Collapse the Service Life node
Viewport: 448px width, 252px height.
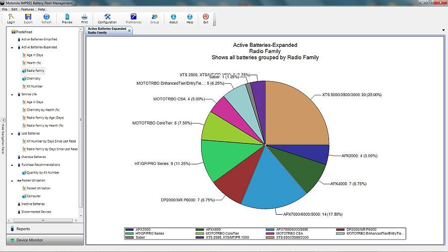pyautogui.click(x=12, y=95)
